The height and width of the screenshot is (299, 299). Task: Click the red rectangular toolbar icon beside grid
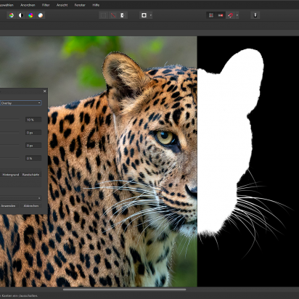221,15
